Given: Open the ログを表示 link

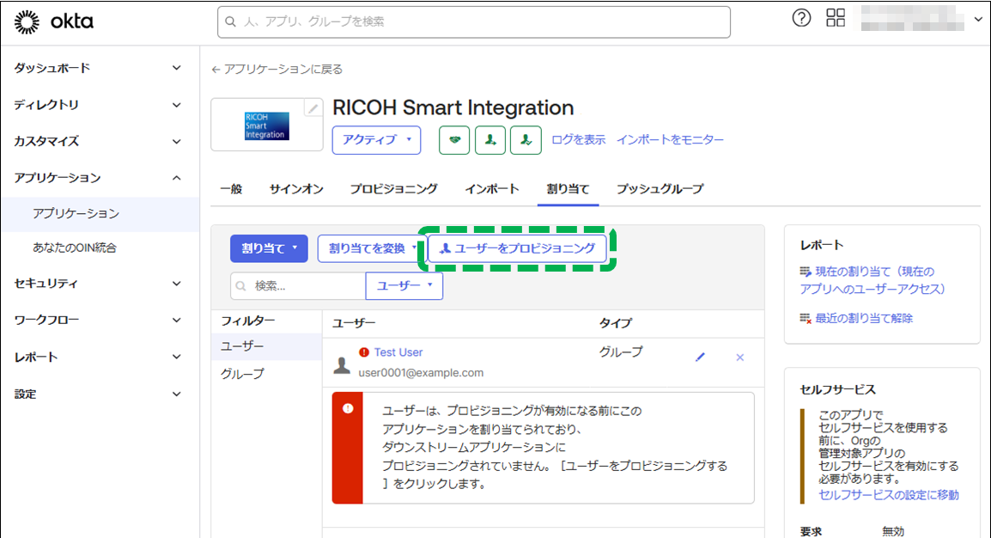Looking at the screenshot, I should [x=578, y=140].
